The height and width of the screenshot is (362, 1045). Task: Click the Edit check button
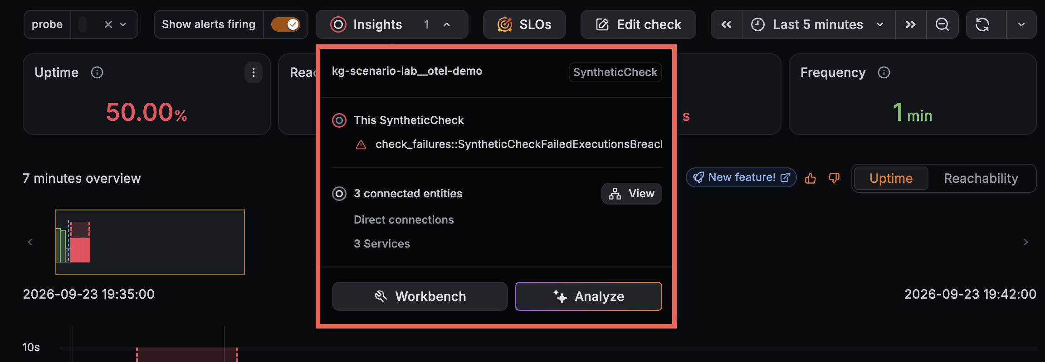pos(638,24)
